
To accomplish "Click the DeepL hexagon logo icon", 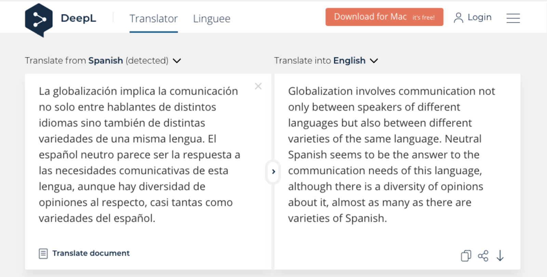I will click(39, 20).
